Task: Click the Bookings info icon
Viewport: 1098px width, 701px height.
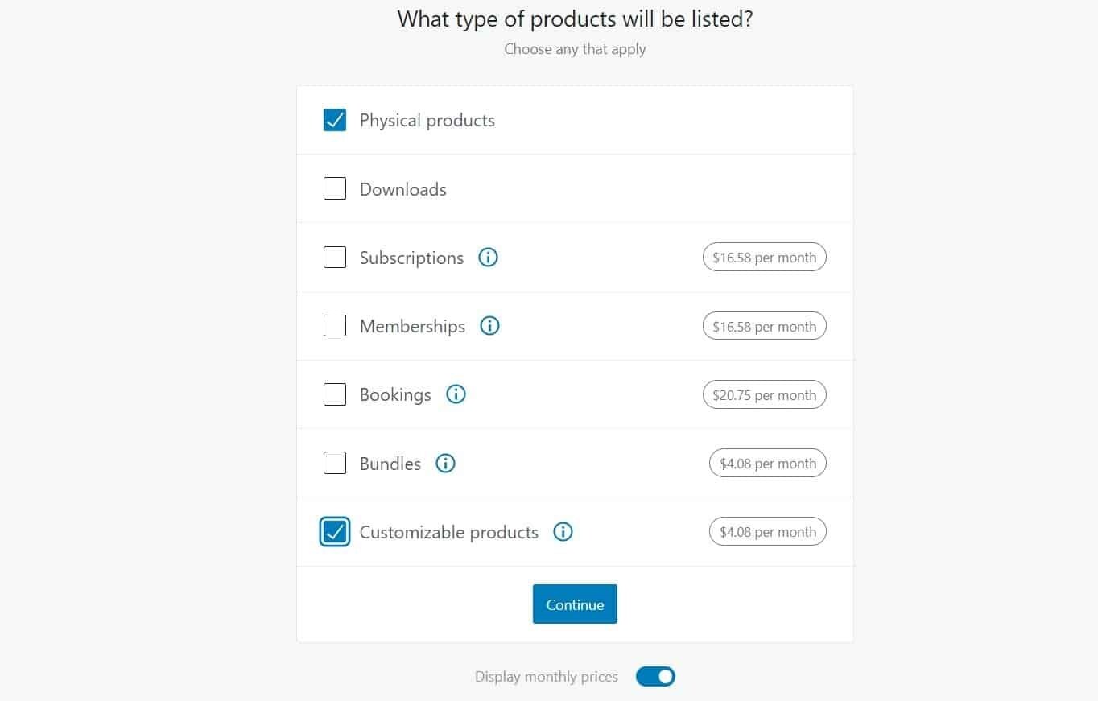Action: point(456,394)
